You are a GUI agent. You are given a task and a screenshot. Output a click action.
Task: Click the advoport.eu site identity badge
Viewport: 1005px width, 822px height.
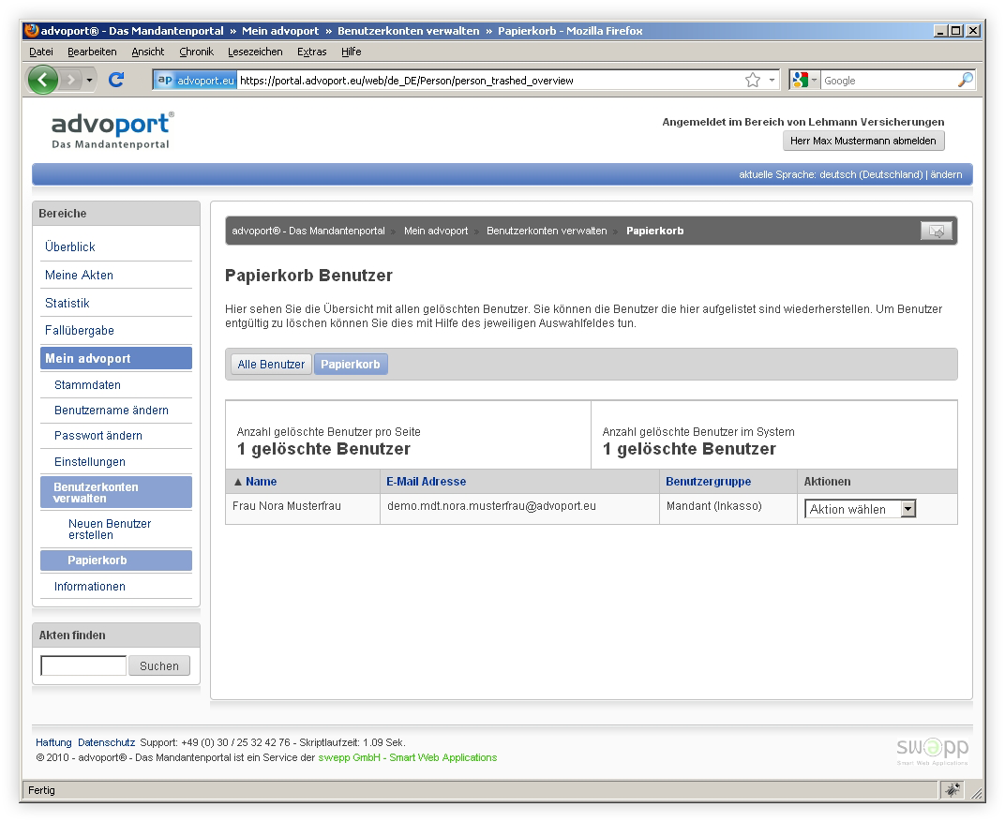point(196,80)
